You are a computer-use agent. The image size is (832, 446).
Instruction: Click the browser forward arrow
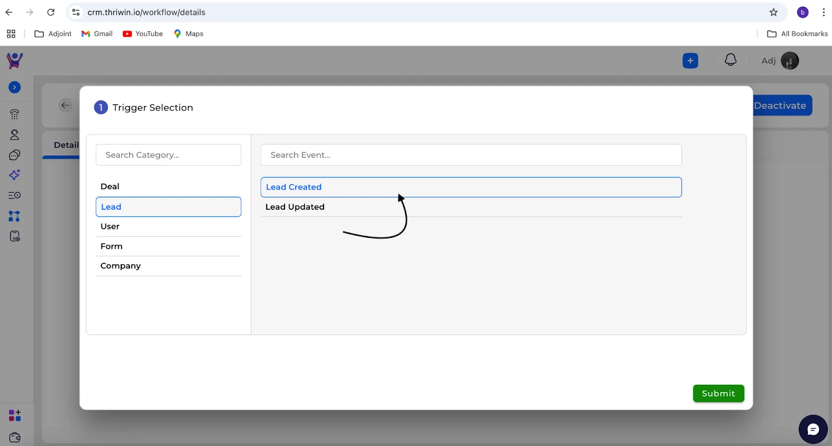[30, 12]
